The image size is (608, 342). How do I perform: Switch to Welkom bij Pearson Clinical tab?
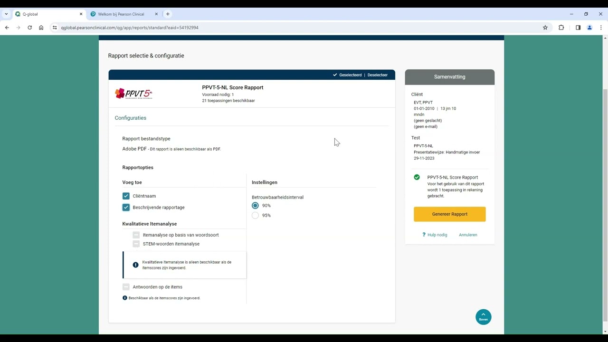[124, 14]
